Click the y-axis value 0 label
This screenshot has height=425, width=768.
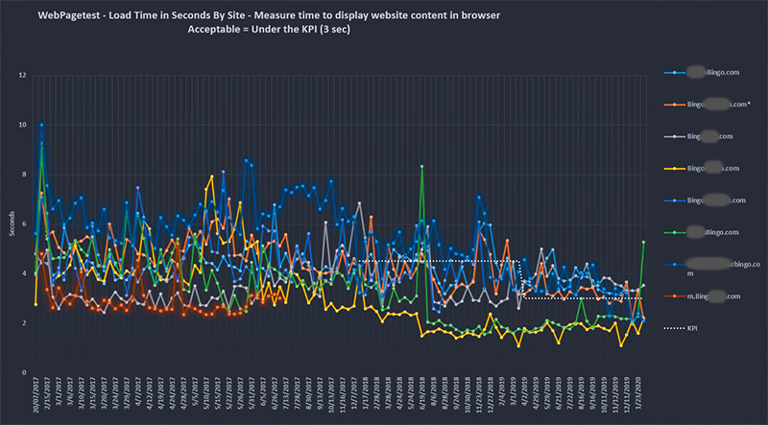point(24,372)
